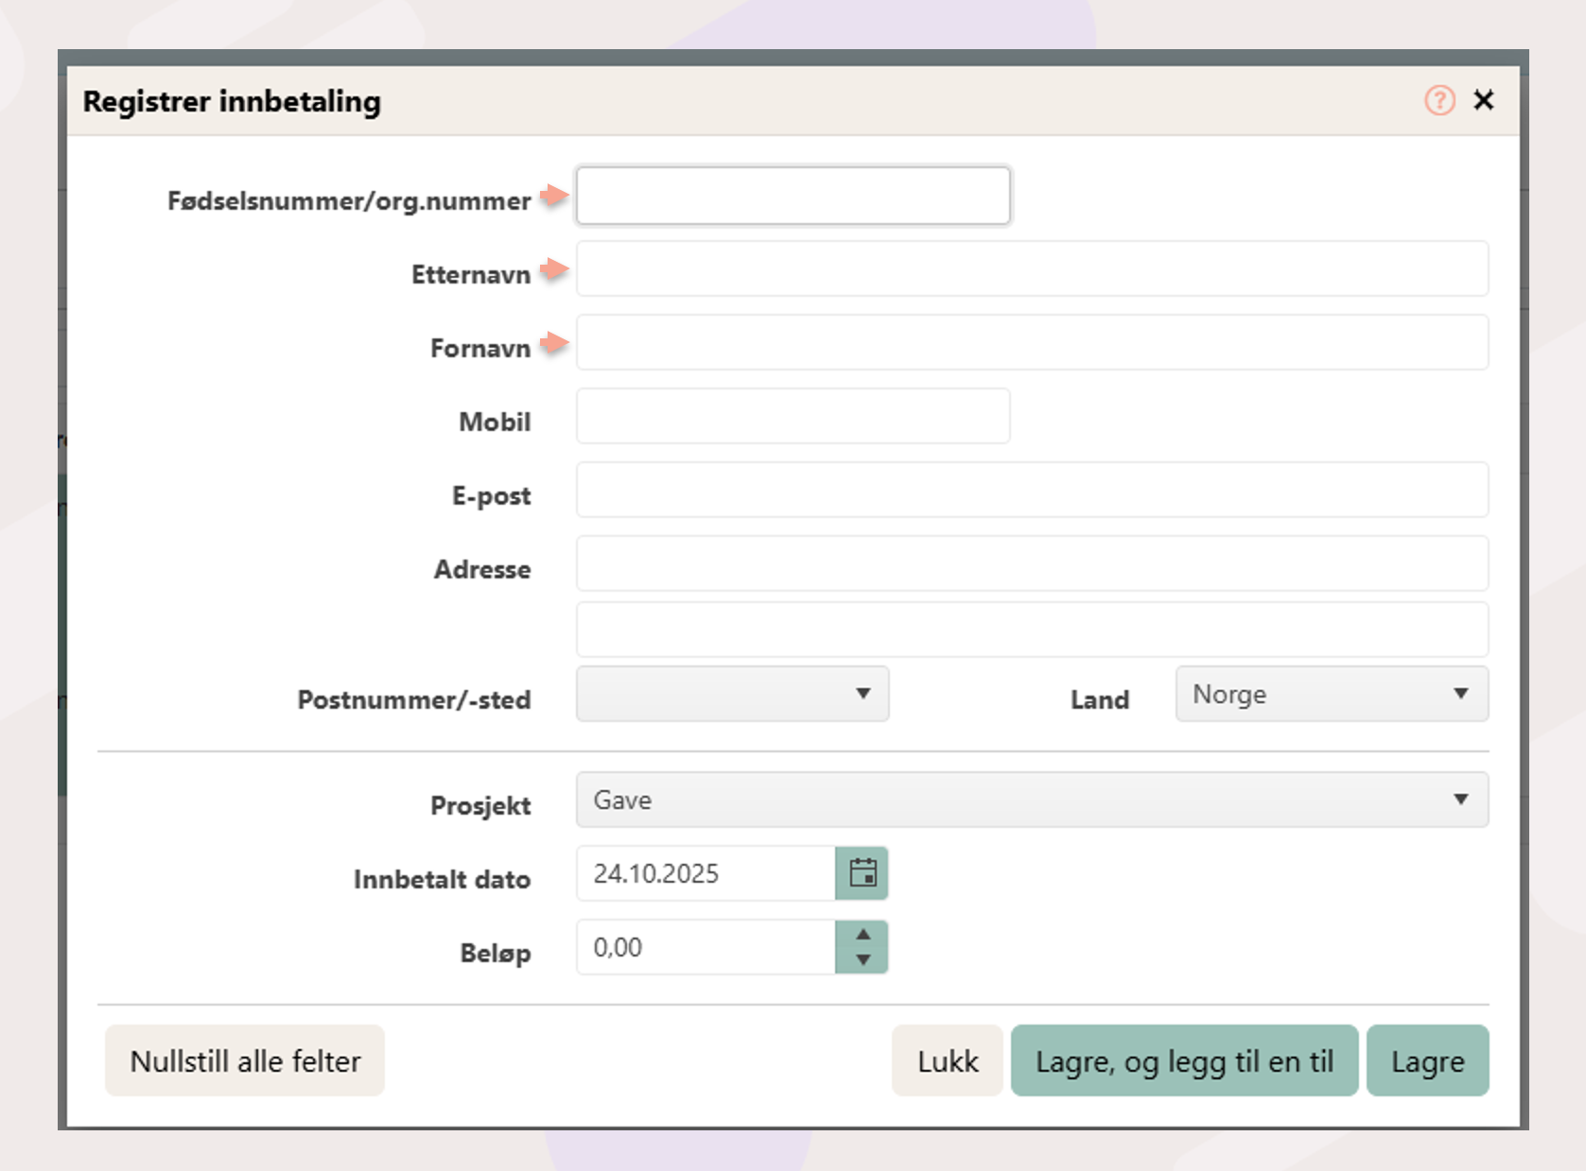The image size is (1586, 1171).
Task: Click Nullstill alle felter button
Action: [245, 1060]
